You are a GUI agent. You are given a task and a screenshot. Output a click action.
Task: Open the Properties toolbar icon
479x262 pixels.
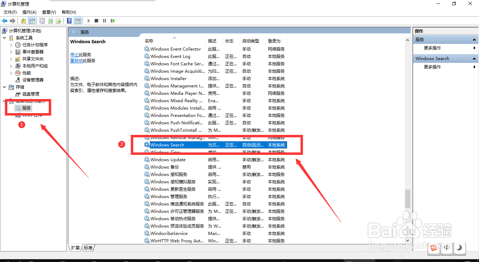pyautogui.click(x=42, y=21)
